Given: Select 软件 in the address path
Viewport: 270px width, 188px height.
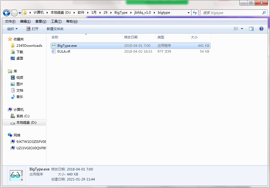Looking at the screenshot, I should [81, 13].
